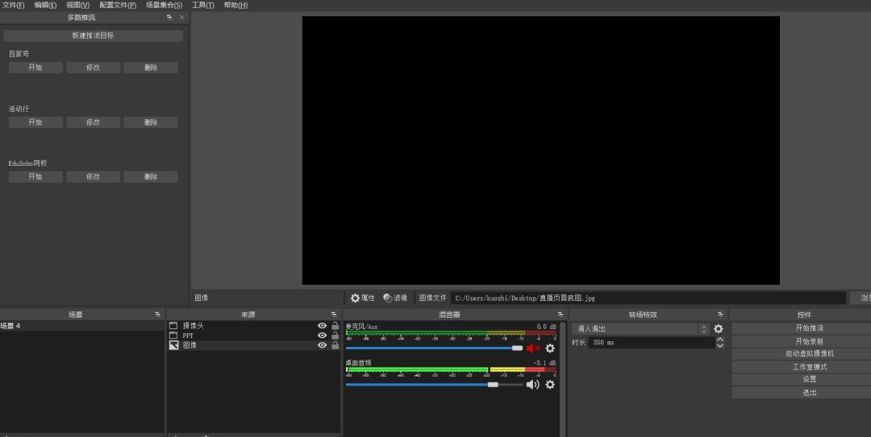The width and height of the screenshot is (871, 437).
Task: Close the 多路推流 panel
Action: tap(181, 17)
